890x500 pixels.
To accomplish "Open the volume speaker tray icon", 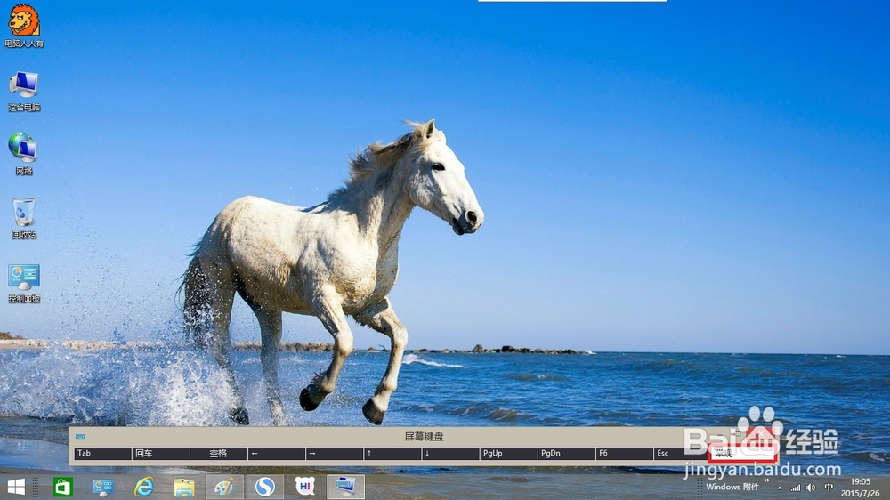I will pos(811,488).
